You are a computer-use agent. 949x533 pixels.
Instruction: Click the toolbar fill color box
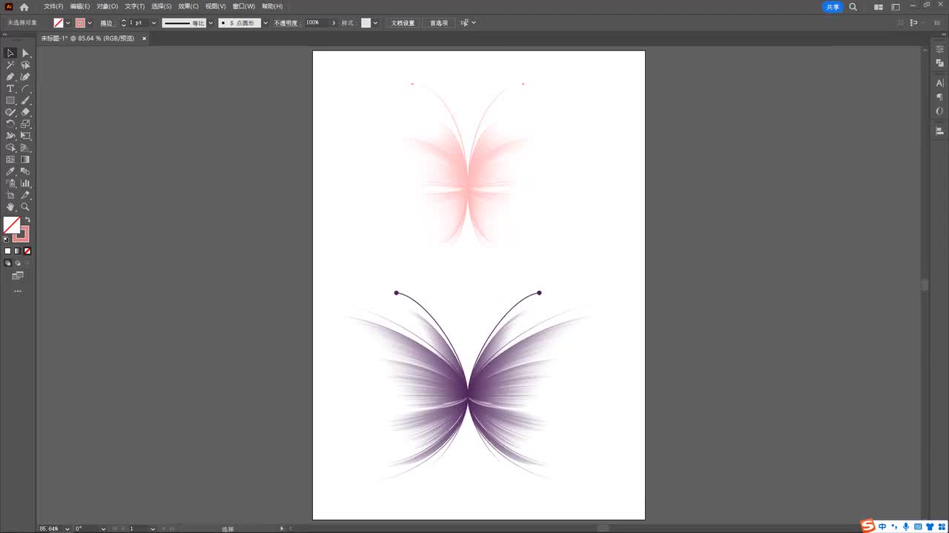coord(11,225)
